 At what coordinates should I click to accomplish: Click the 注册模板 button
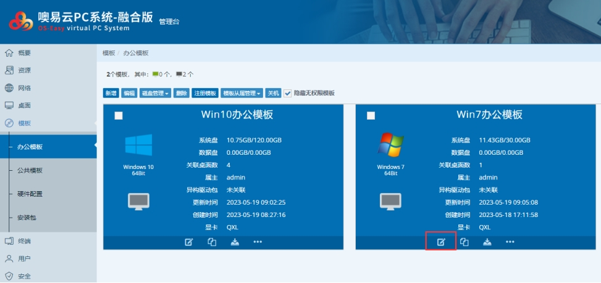pyautogui.click(x=205, y=93)
